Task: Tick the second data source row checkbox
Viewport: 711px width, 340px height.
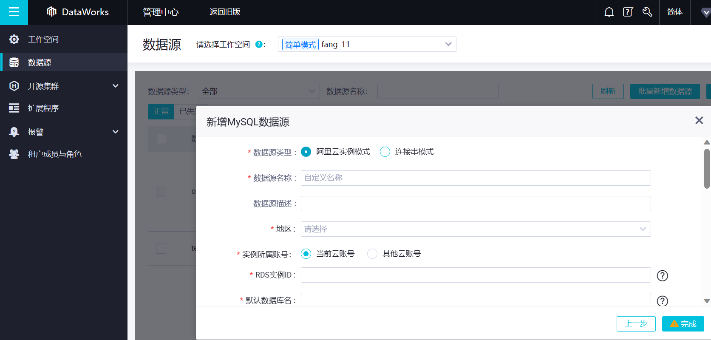Action: [161, 248]
